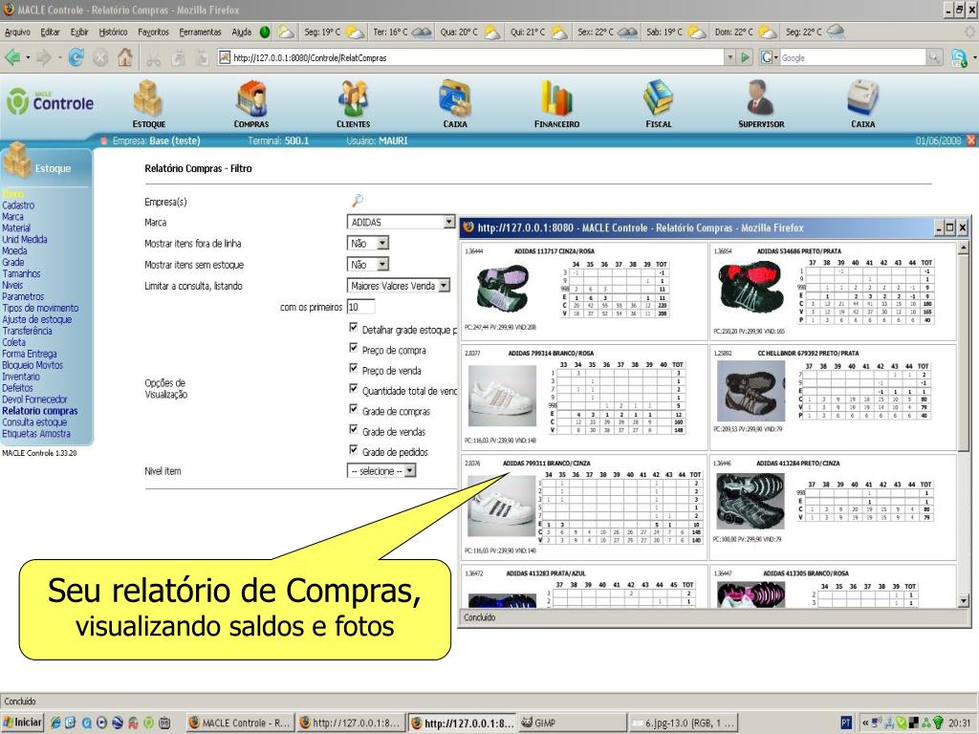The width and height of the screenshot is (979, 734).
Task: Toggle Grade de compras checkbox
Action: tap(354, 409)
